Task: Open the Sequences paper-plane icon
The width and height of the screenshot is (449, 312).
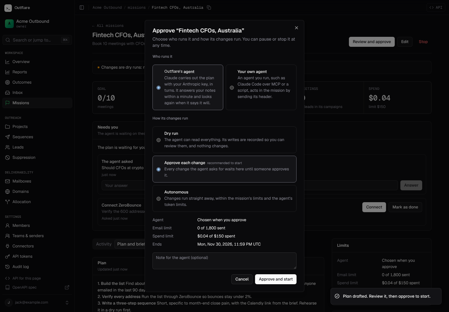Action: pos(7,137)
